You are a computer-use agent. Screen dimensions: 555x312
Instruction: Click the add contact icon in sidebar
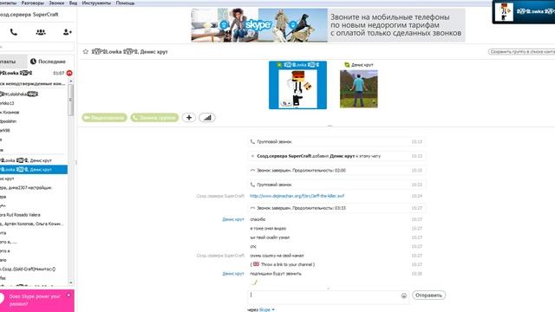(x=68, y=32)
